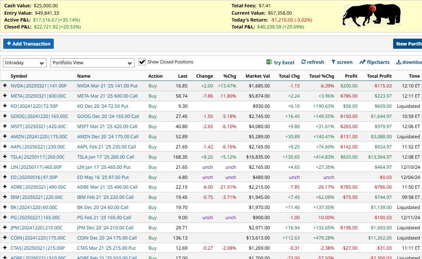Click the screen filter icon link
Screen dimensions: 422x259
(342, 62)
